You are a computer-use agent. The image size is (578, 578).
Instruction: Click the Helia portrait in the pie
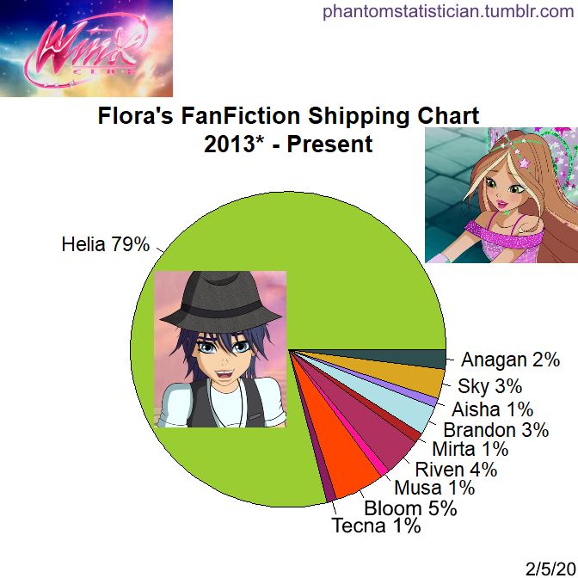pyautogui.click(x=220, y=349)
